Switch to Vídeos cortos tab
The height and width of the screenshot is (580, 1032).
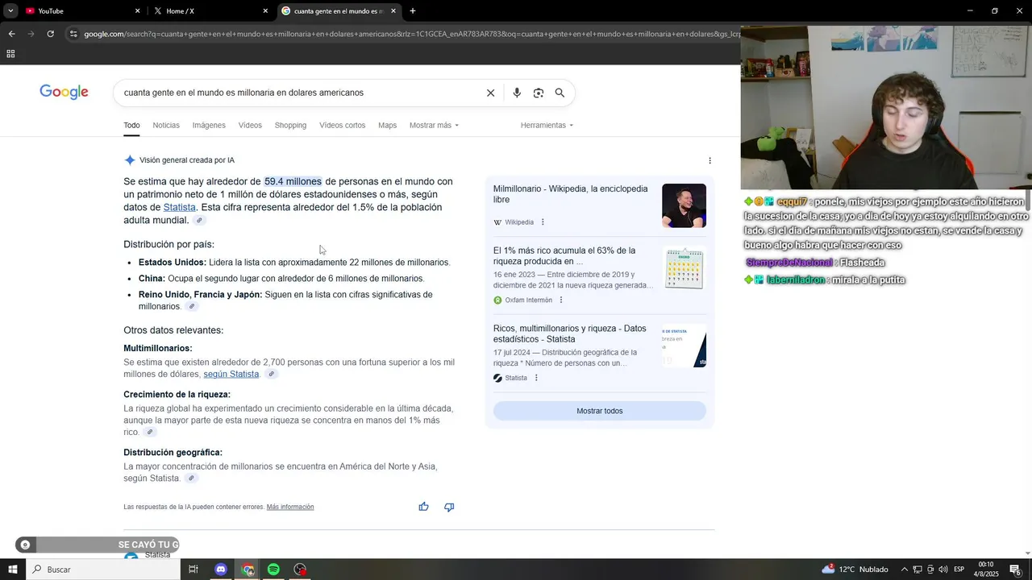coord(342,126)
